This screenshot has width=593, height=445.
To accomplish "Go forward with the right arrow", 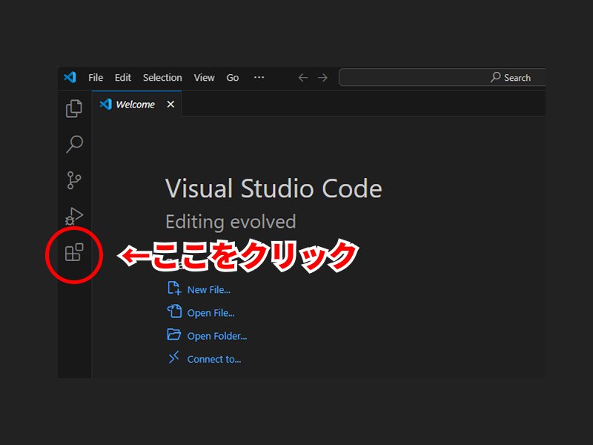I will 322,78.
